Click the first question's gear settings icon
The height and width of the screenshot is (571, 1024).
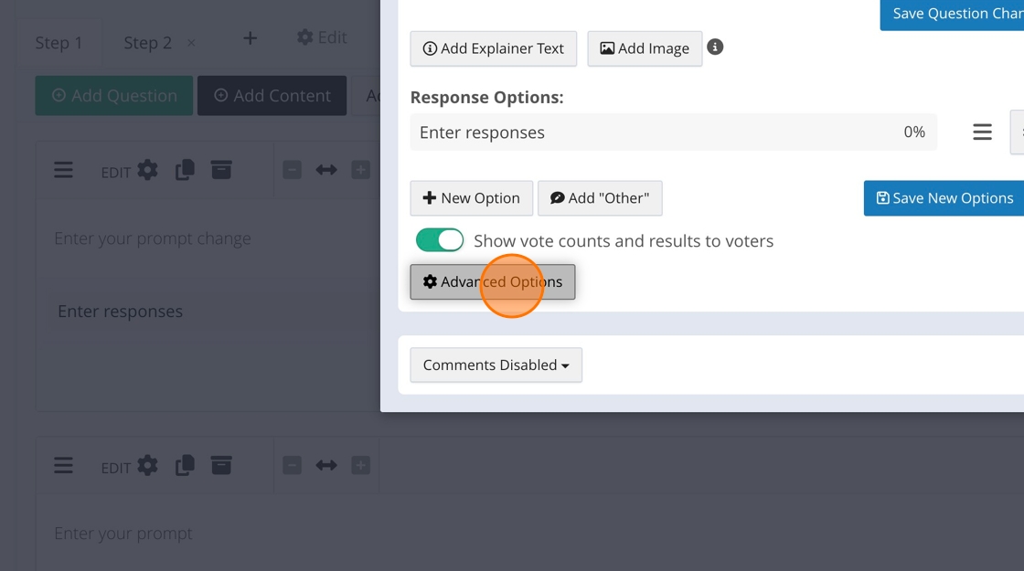(x=147, y=170)
